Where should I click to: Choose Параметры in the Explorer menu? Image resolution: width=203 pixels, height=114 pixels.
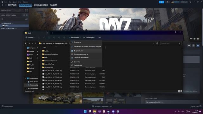pyautogui.click(x=86, y=65)
